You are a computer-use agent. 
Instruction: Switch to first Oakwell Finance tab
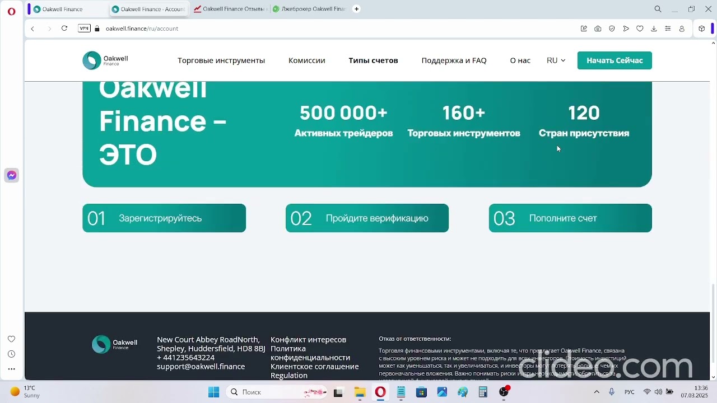[x=68, y=9]
